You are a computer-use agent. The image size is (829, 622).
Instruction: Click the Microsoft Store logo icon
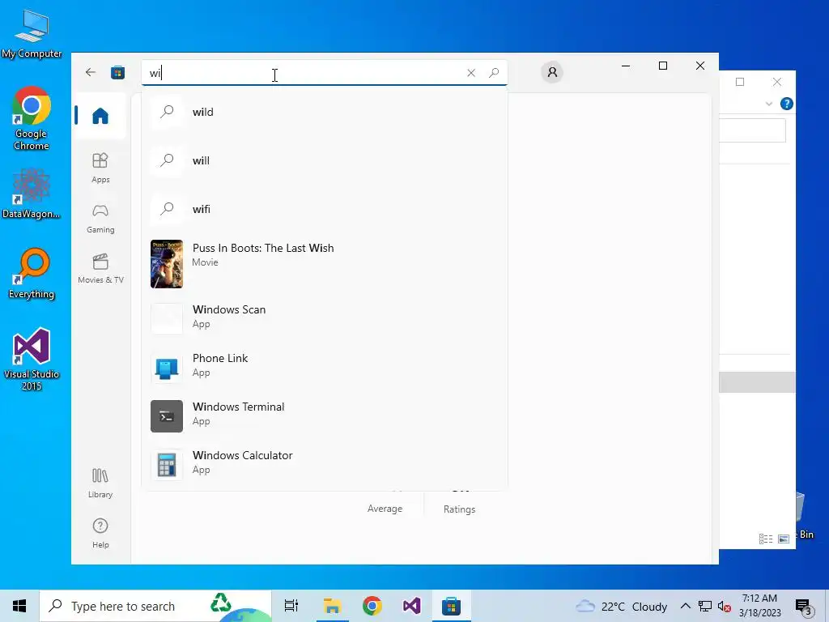(x=118, y=72)
